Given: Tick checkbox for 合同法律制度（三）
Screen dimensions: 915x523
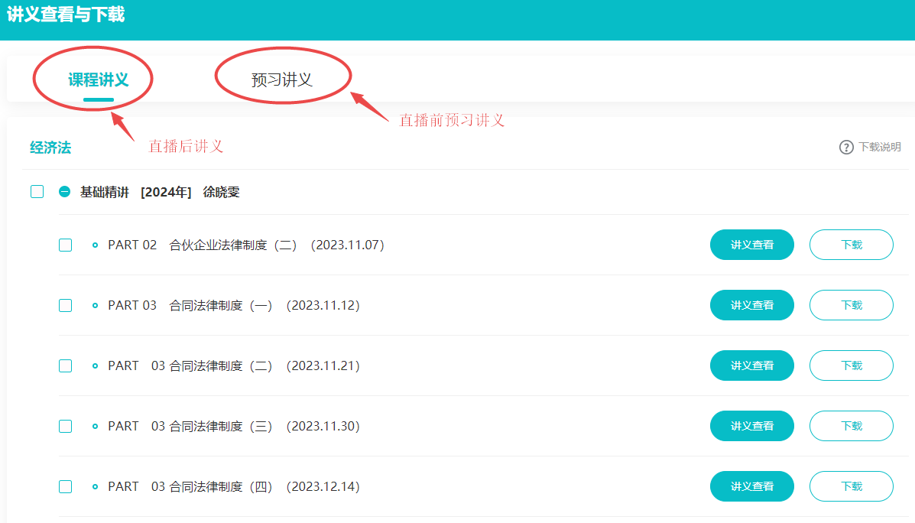Looking at the screenshot, I should (66, 427).
